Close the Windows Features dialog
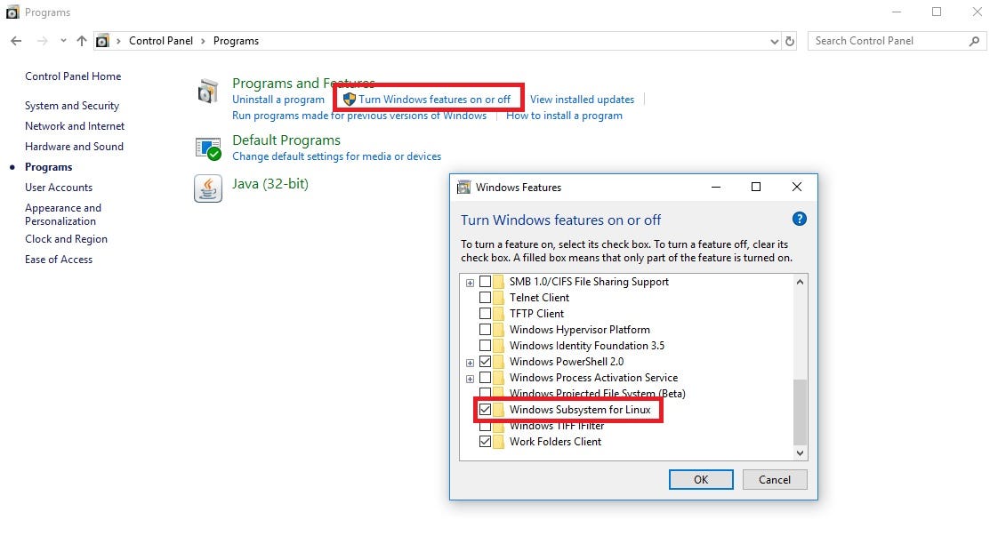Image resolution: width=998 pixels, height=560 pixels. coord(797,187)
